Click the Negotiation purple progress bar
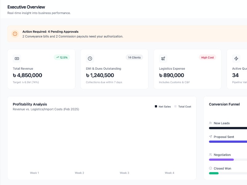247x185 pixels. click(x=221, y=160)
